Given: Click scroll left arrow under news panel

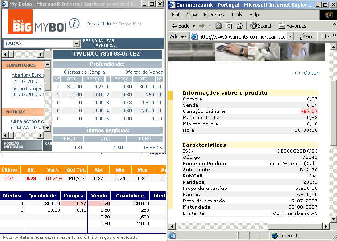Looking at the screenshot, I should pyautogui.click(x=6, y=135).
